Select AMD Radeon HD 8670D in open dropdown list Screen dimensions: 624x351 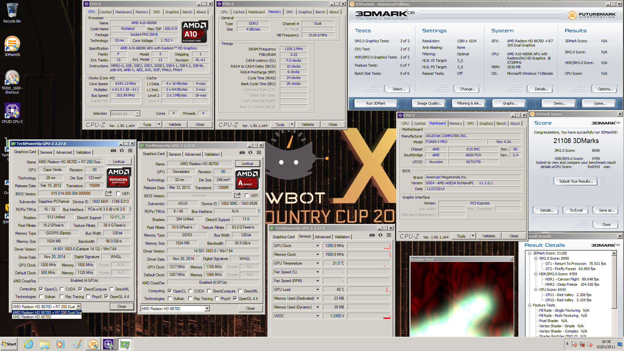(x=46, y=317)
